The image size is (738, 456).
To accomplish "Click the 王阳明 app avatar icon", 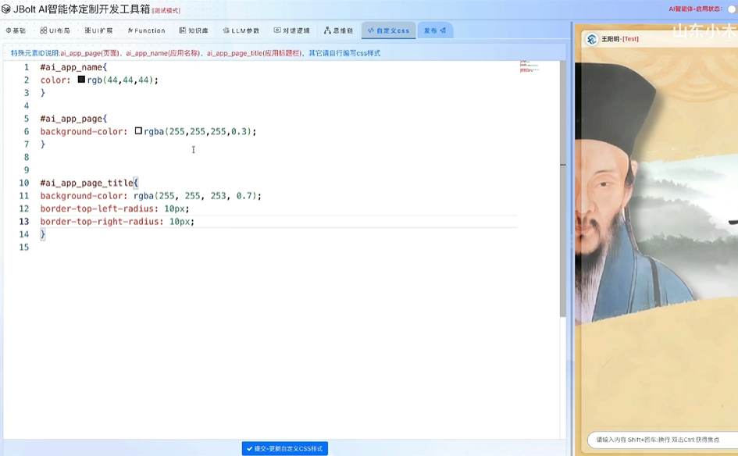I will point(592,39).
